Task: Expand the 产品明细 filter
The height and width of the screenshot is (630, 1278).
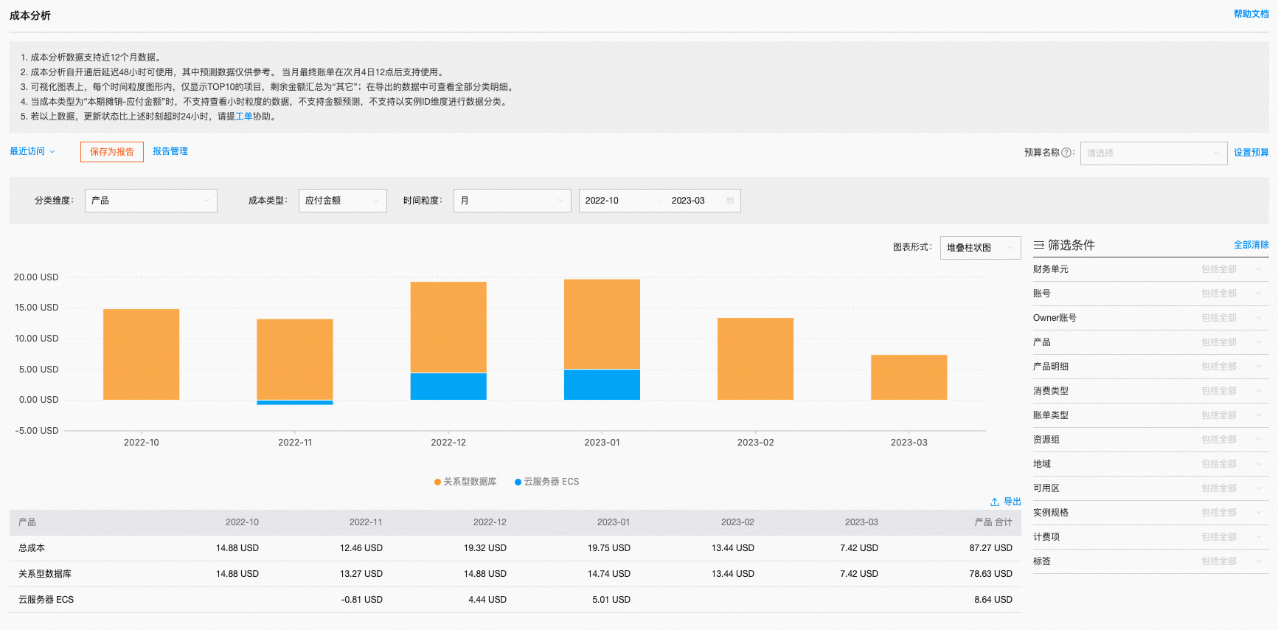Action: click(x=1151, y=367)
